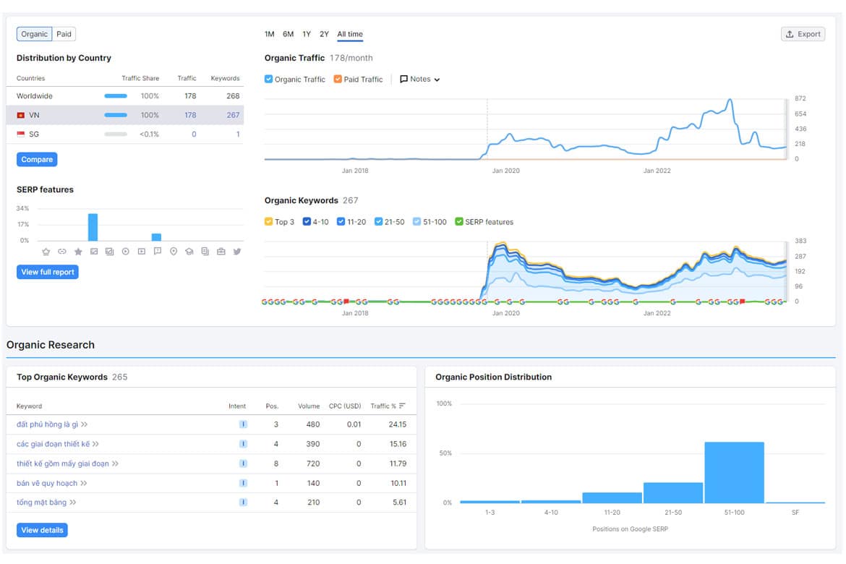The height and width of the screenshot is (564, 846).
Task: Select the 1Y time range
Action: pos(307,34)
